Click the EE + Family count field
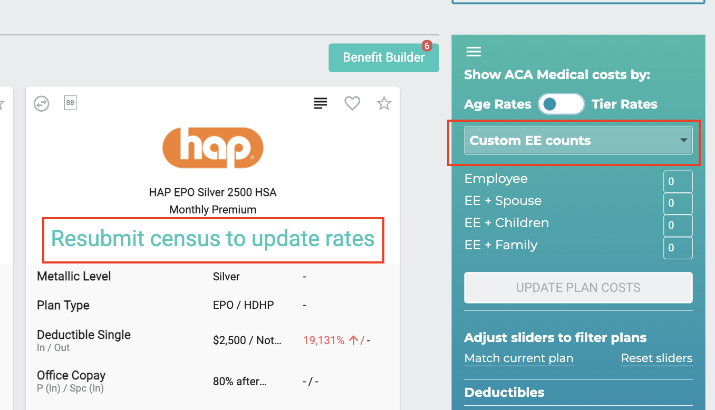Image resolution: width=715 pixels, height=410 pixels. tap(678, 248)
